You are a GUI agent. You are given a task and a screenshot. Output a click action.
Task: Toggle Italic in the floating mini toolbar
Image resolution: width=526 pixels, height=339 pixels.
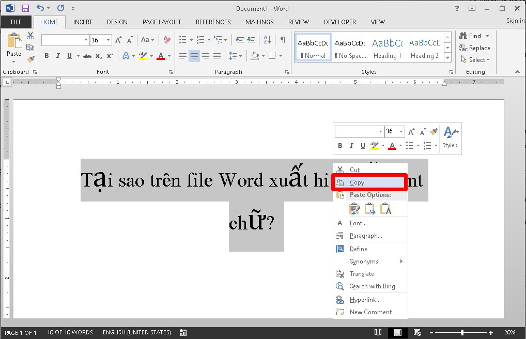click(351, 146)
